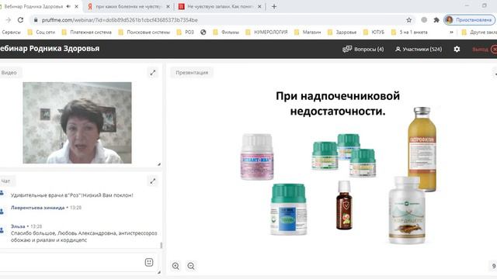The height and width of the screenshot is (279, 497).
Task: Open a new browser tab
Action: [x=274, y=7]
